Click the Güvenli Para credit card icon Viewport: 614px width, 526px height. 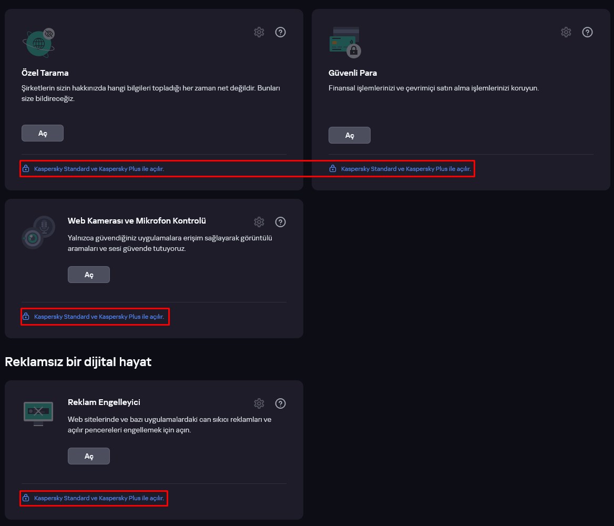pyautogui.click(x=344, y=42)
